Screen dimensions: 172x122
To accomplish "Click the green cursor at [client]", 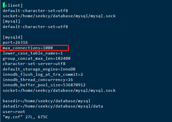I will [4, 5].
